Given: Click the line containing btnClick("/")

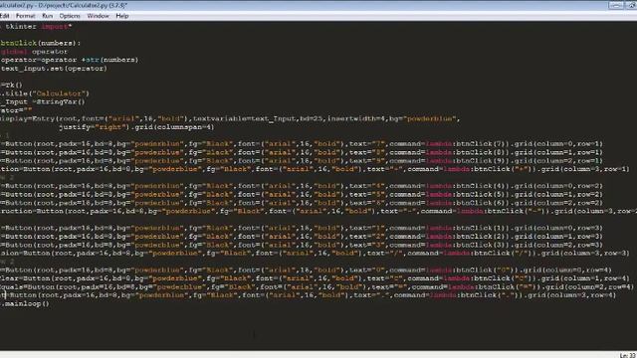Looking at the screenshot, I should 315,253.
